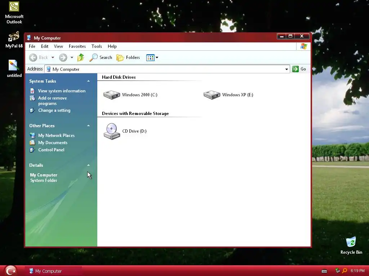Open Forward history dropdown arrow
The image size is (369, 276).
click(x=72, y=57)
